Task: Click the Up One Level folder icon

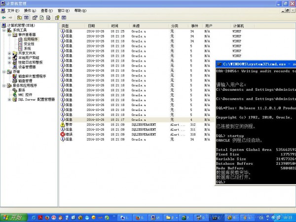Action: point(19,18)
